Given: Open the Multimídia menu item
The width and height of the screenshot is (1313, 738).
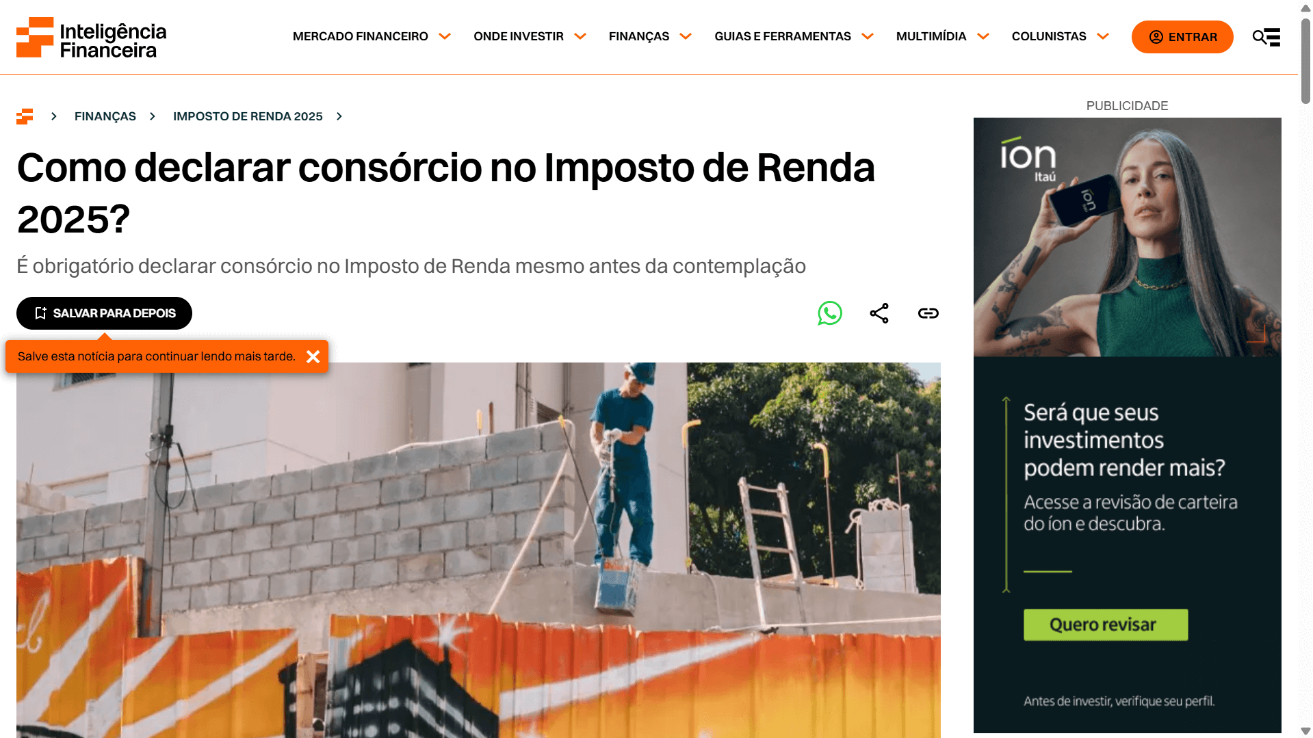Looking at the screenshot, I should click(931, 37).
